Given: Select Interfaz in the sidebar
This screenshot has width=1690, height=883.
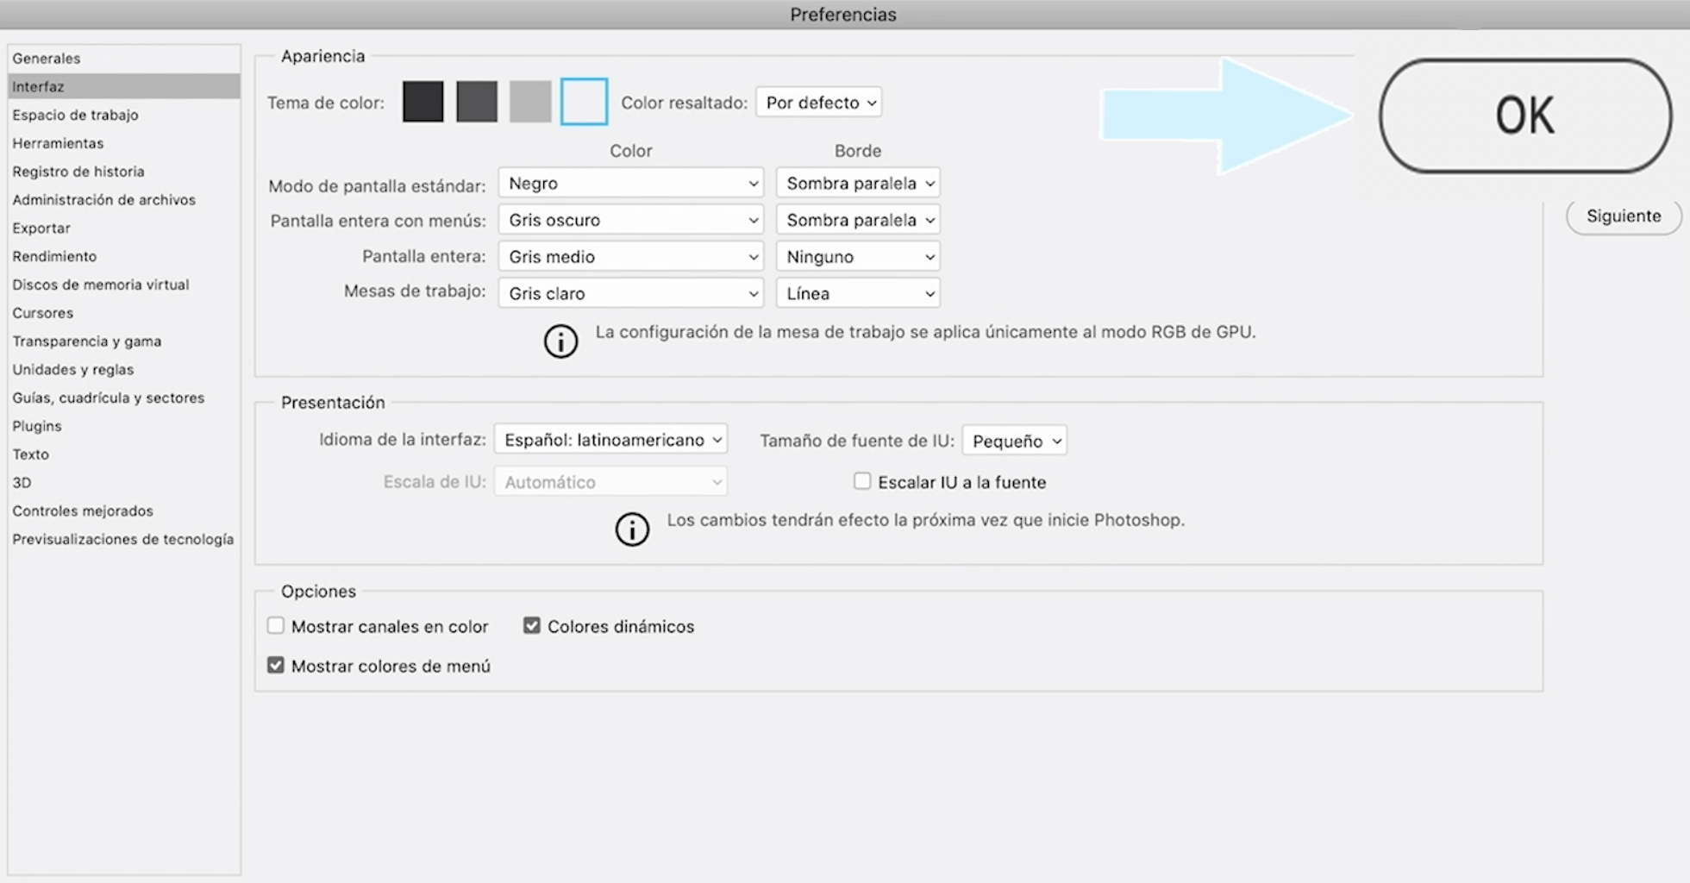Looking at the screenshot, I should click(x=124, y=86).
